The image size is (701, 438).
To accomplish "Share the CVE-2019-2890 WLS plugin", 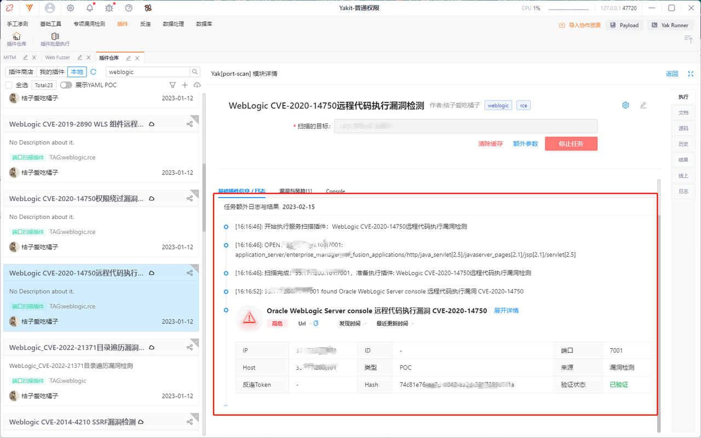I will tap(189, 124).
